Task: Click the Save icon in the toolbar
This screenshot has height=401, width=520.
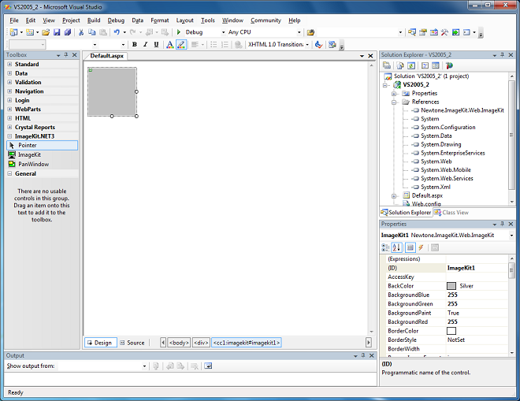Action: coord(57,32)
